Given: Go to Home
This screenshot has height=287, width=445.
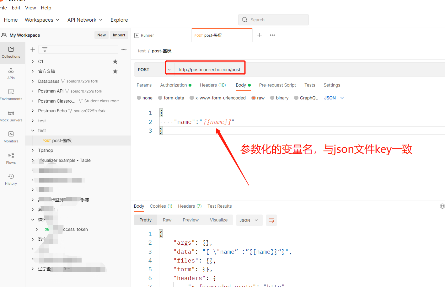Looking at the screenshot, I should click(x=11, y=20).
